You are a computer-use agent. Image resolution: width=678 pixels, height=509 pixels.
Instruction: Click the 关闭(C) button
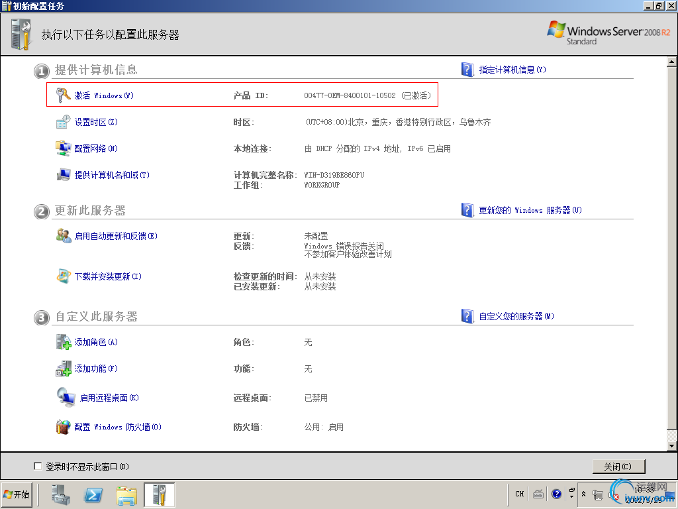point(618,467)
